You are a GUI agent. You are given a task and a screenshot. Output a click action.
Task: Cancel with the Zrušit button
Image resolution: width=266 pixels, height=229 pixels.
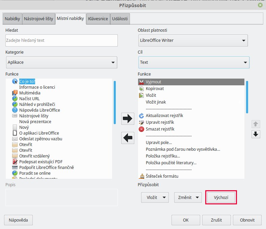coord(216,220)
